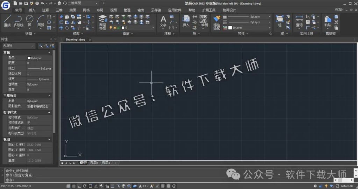Toggle layer 0 on/off lightbulb
The width and height of the screenshot is (358, 189).
(111, 28)
